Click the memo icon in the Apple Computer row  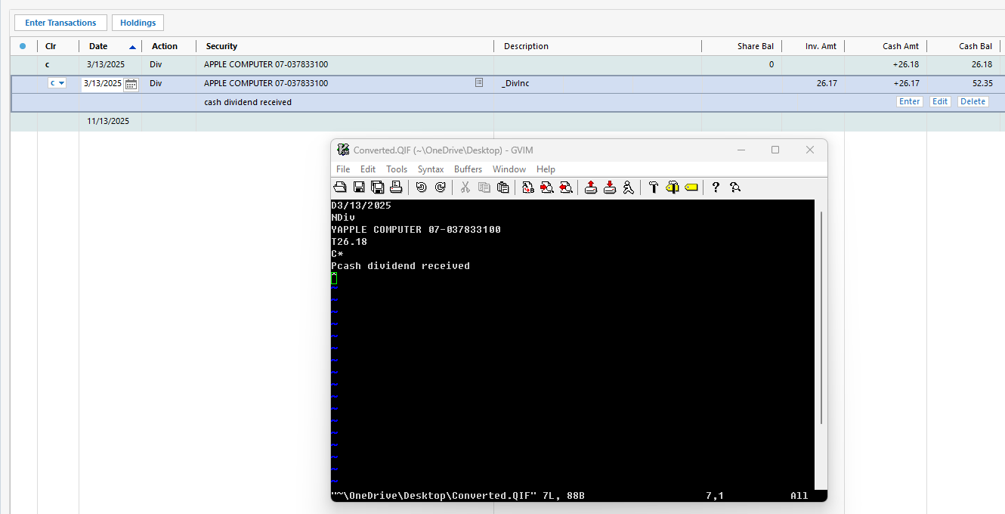[x=479, y=82]
